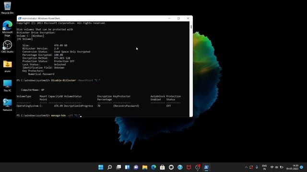
Task: Launch Microsoft Edge from the taskbar
Action: pos(153,167)
